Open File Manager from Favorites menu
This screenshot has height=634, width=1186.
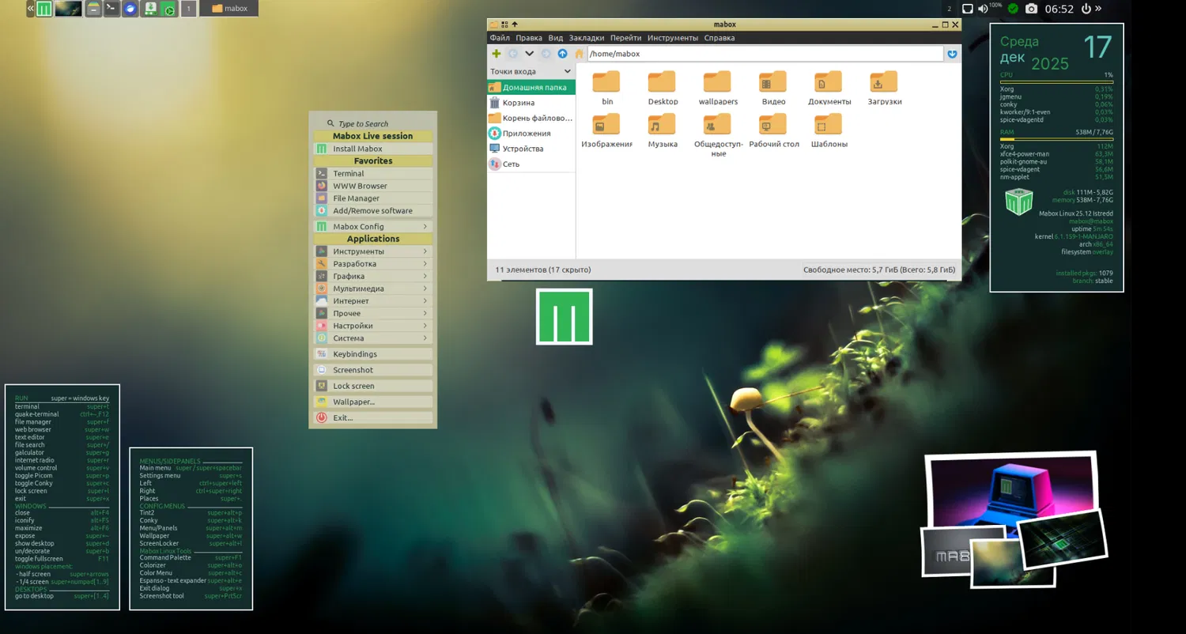373,198
